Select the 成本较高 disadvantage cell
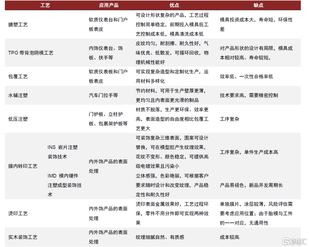The height and width of the screenshot is (247, 309). (229, 237)
